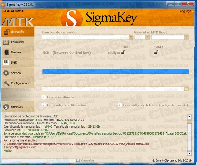Click the Flasheo phone icon
Viewport: 197px width, 165px height.
[6, 52]
